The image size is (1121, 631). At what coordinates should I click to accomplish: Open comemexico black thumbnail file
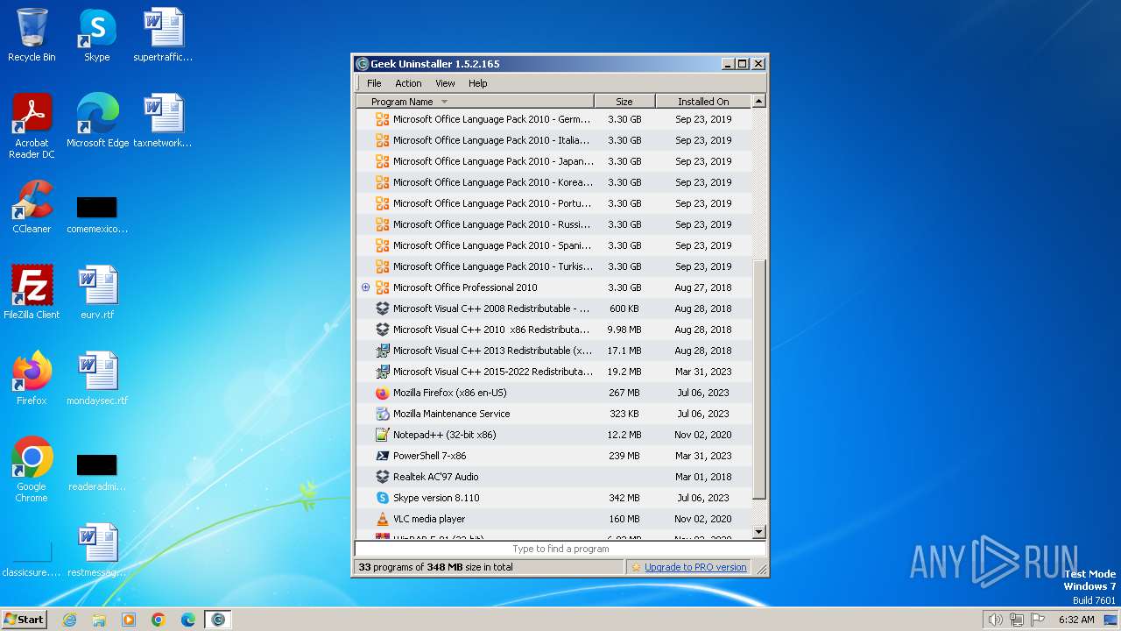click(x=97, y=215)
